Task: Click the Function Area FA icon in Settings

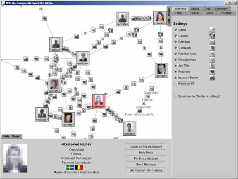Action: [x=212, y=60]
